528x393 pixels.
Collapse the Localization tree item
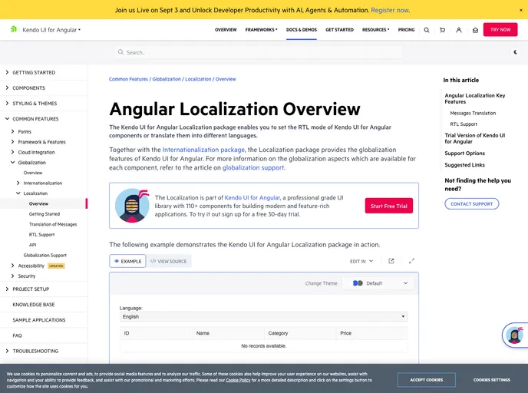click(18, 193)
